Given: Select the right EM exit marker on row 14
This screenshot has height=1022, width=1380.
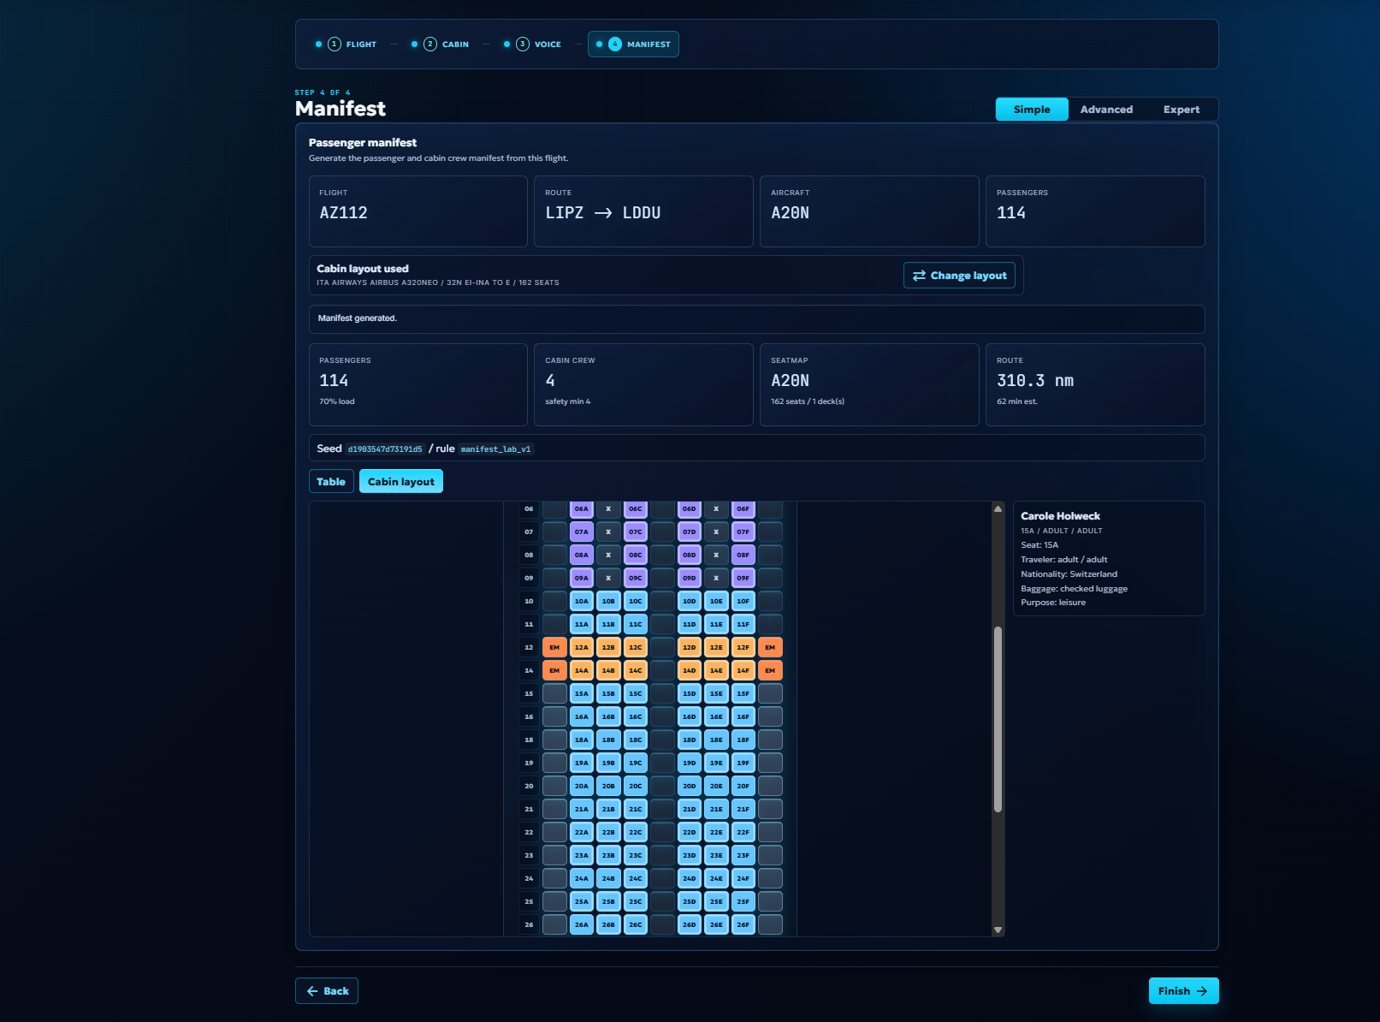Looking at the screenshot, I should pos(770,670).
